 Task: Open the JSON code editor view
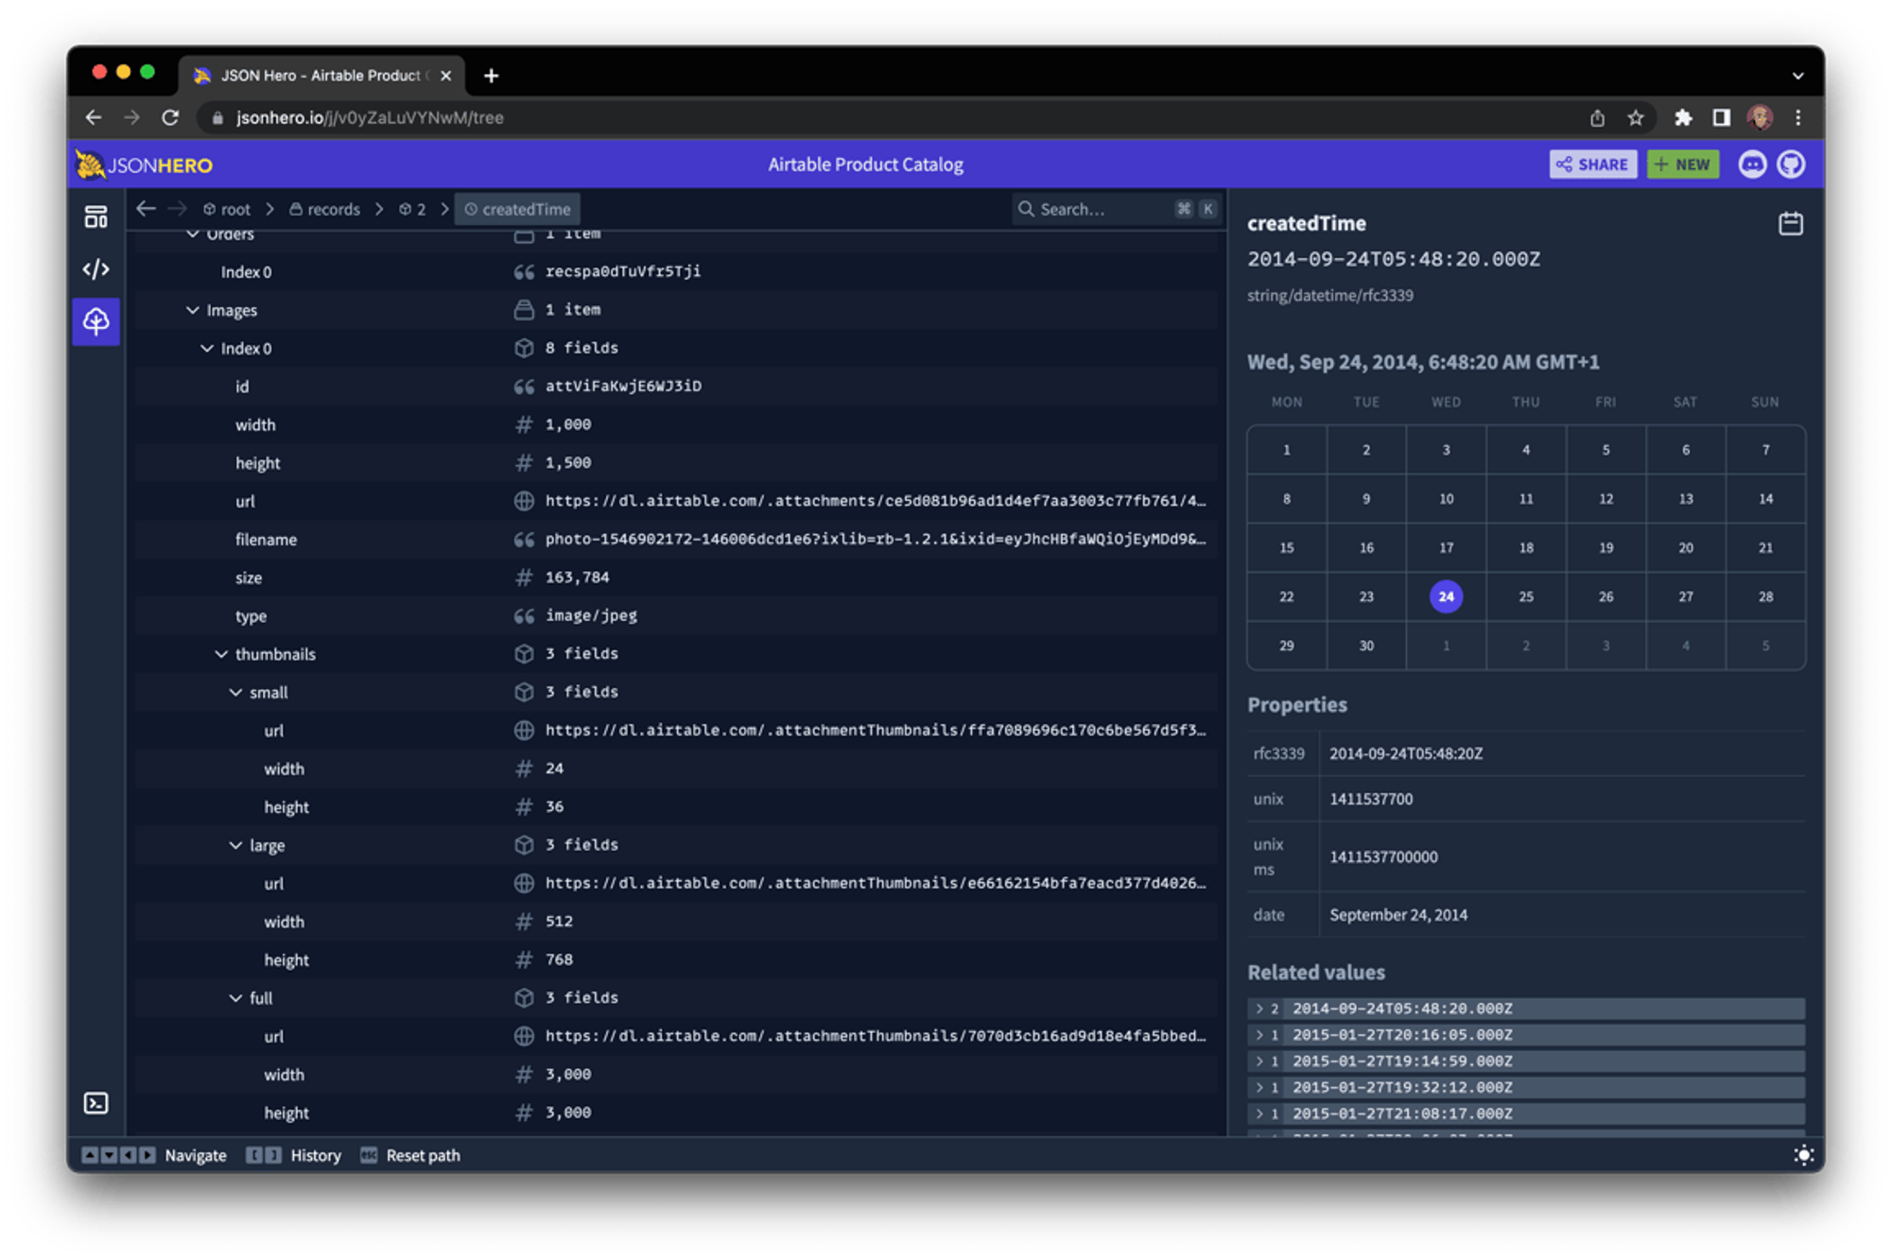[x=95, y=268]
